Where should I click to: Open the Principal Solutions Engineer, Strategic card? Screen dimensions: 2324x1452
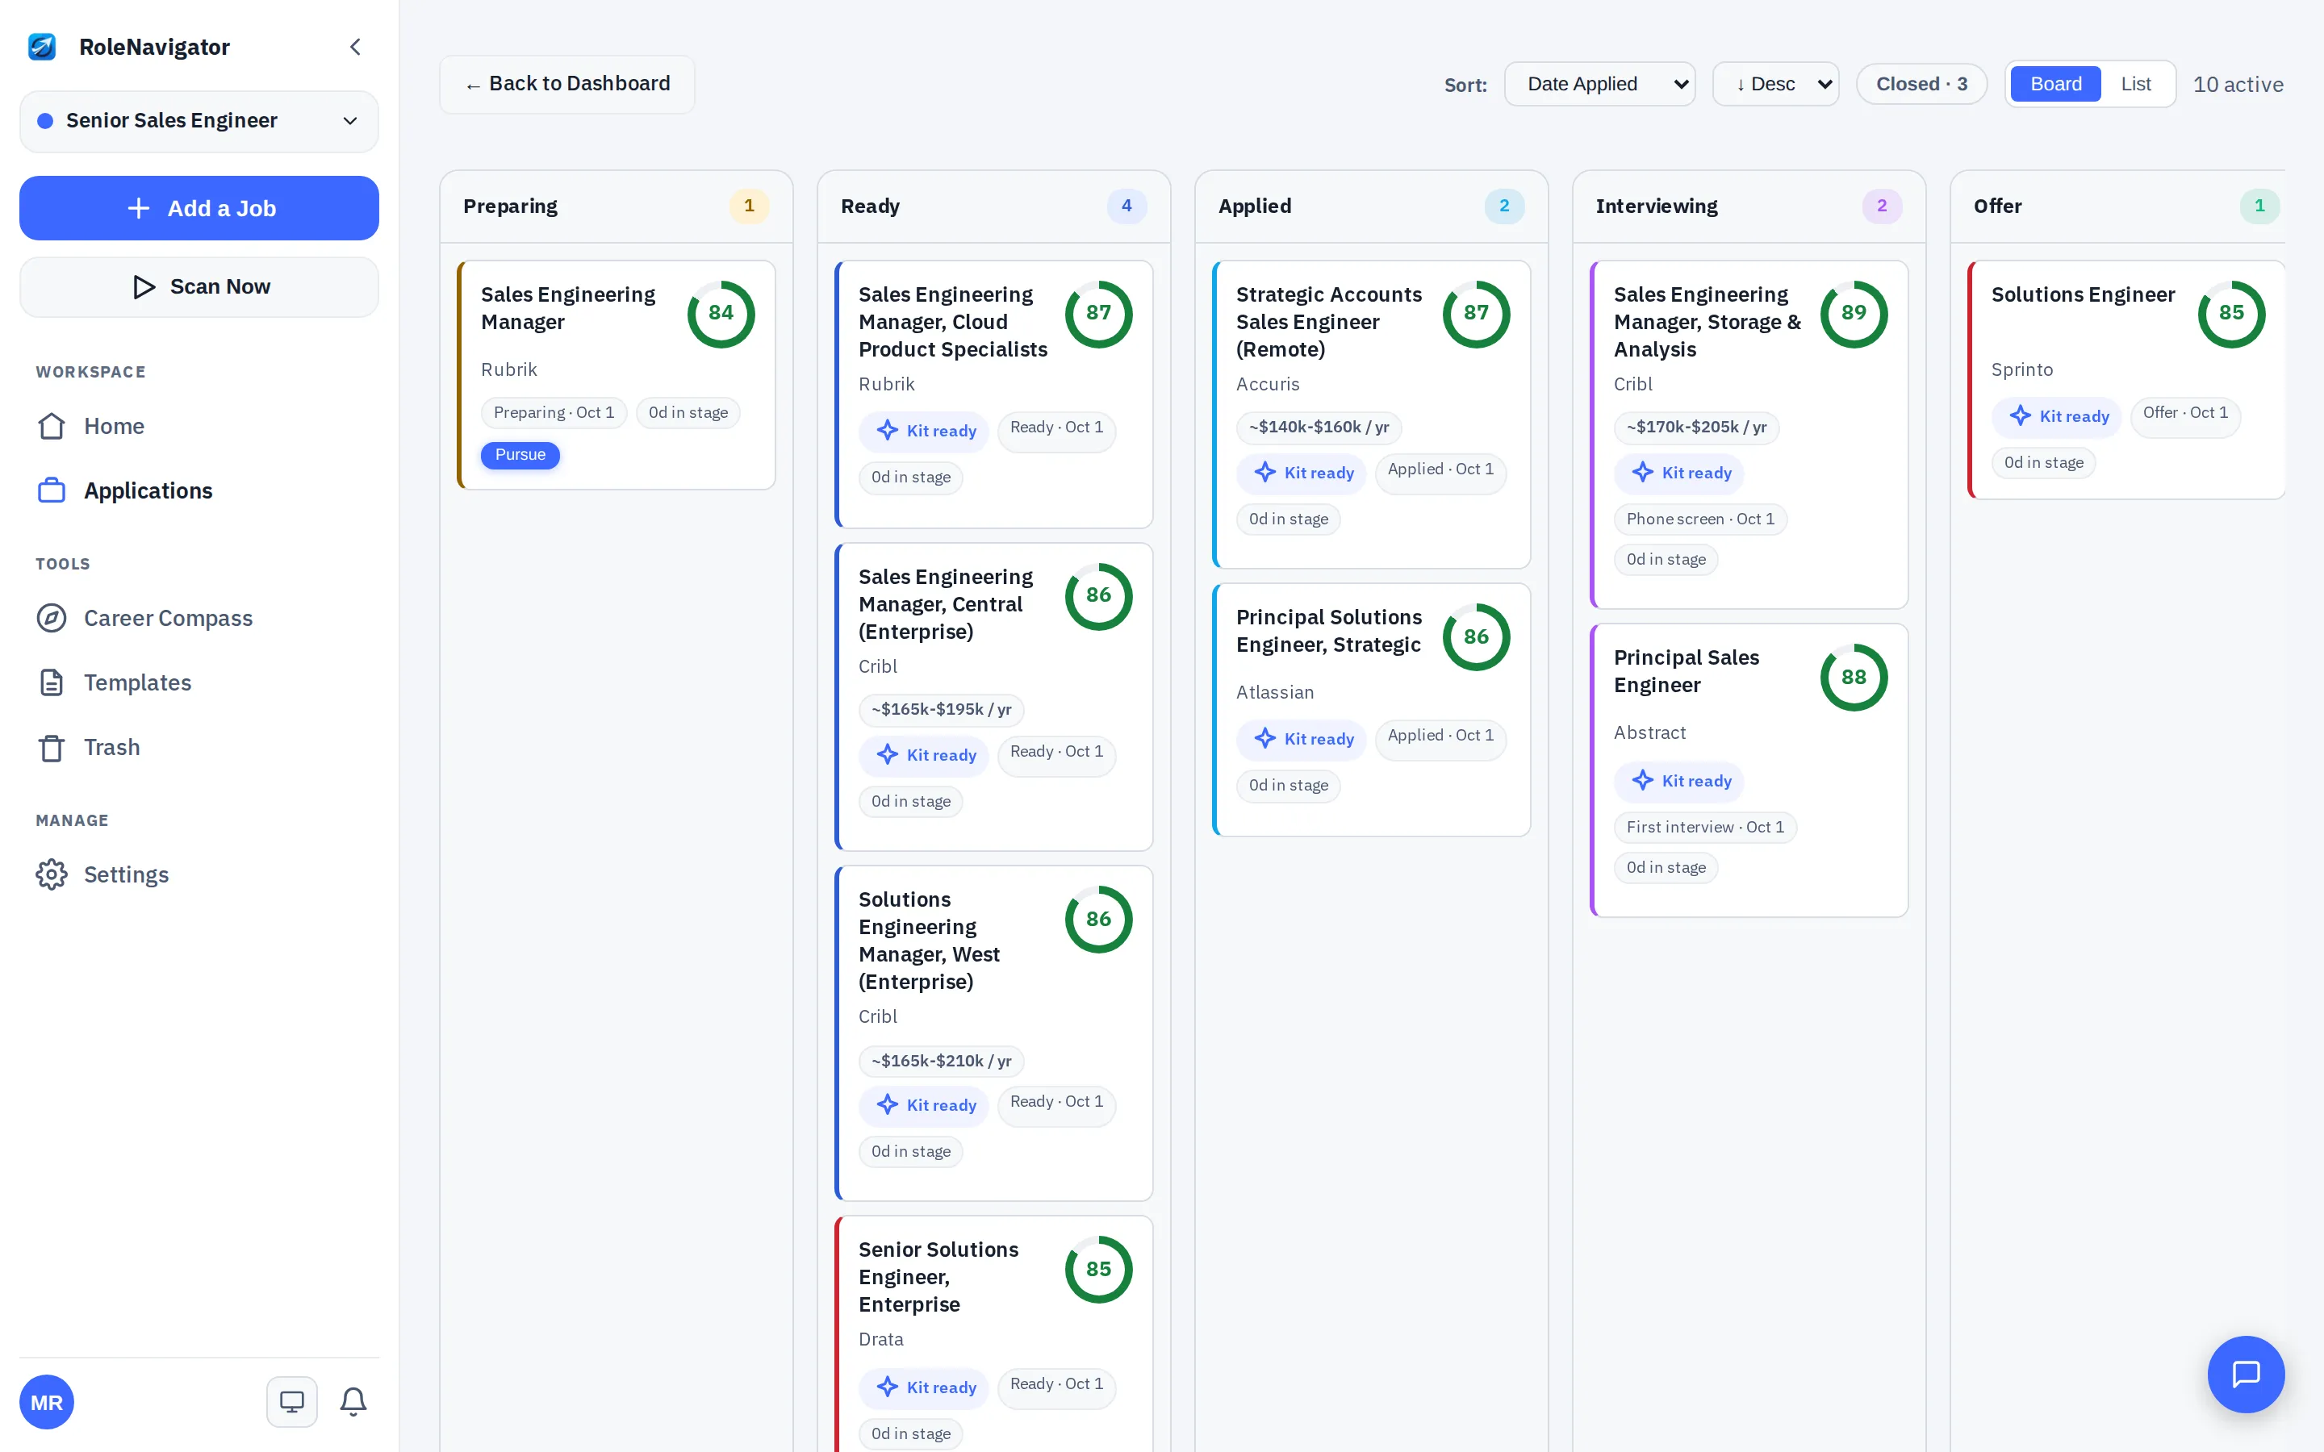[x=1371, y=710]
